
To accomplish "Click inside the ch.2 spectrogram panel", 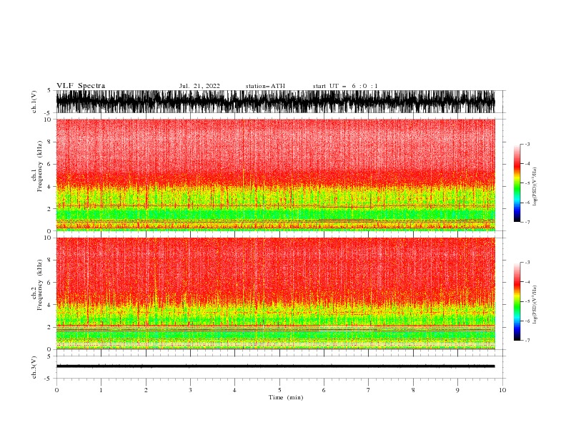I will pos(275,293).
